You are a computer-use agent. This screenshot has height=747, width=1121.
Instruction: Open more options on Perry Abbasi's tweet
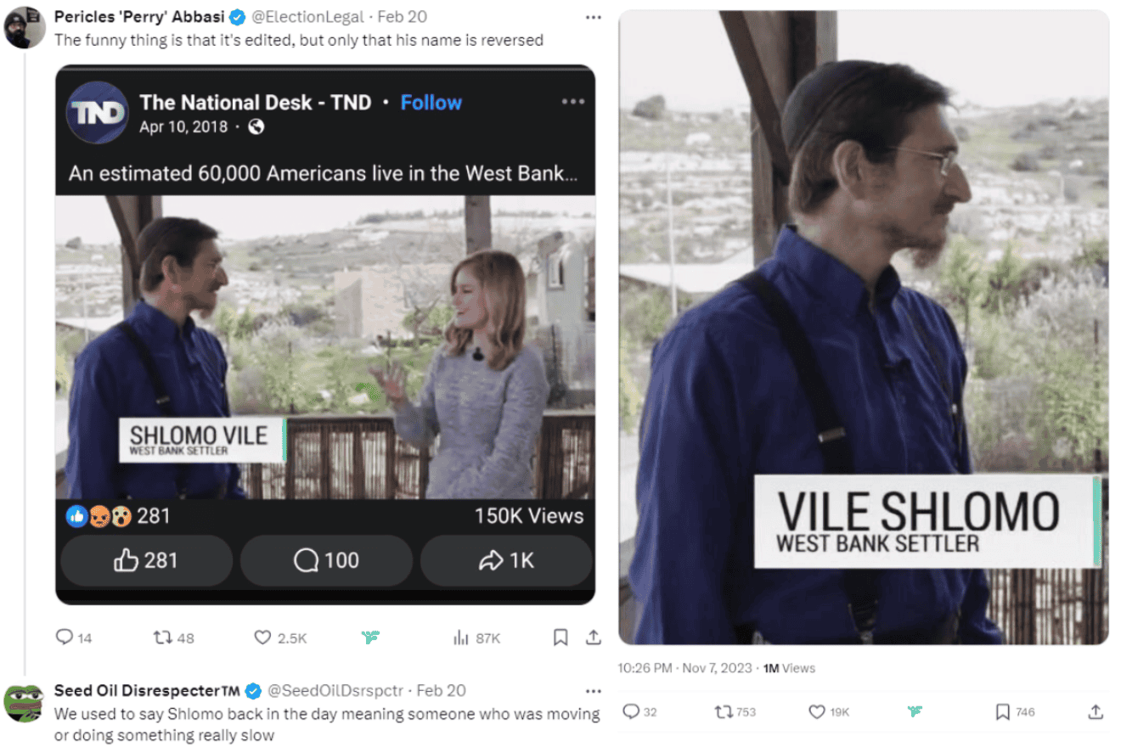point(594,17)
